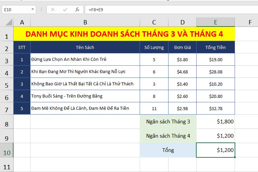
Task: Select row 10 header
Action: (6, 150)
